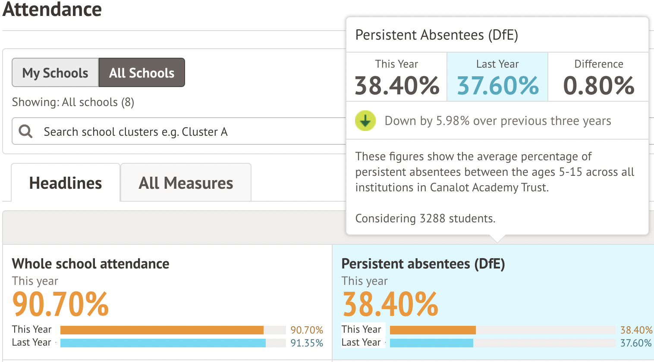Screen dimensions: 654x362
Task: Click the green down arrow trend icon
Action: click(365, 121)
